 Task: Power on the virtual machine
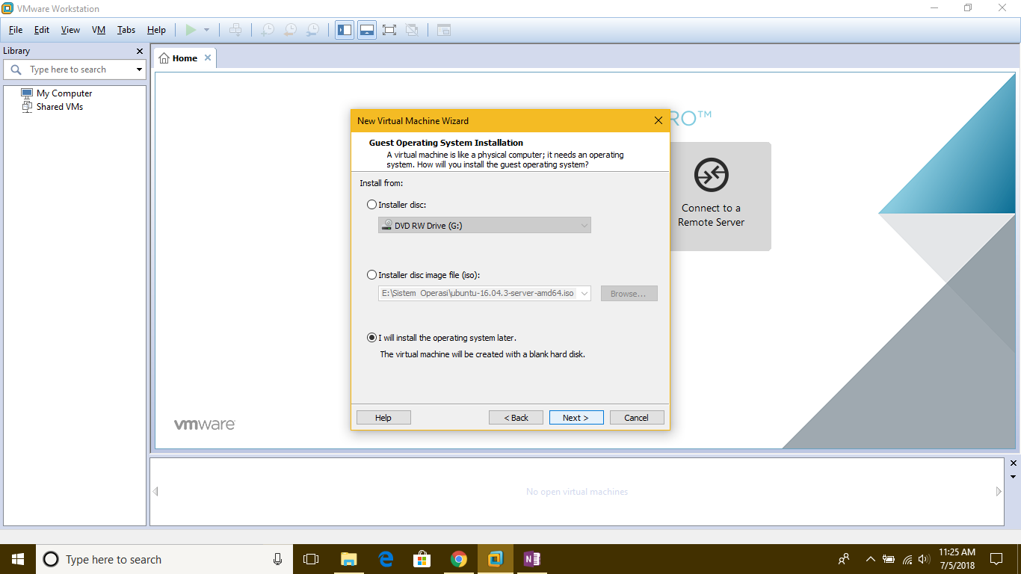192,30
